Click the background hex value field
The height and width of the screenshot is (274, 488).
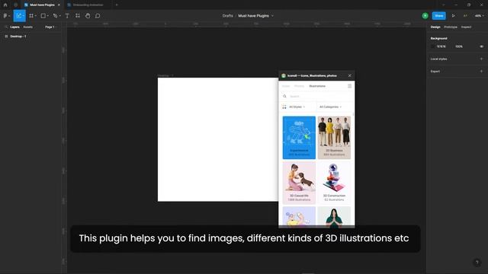coord(441,46)
